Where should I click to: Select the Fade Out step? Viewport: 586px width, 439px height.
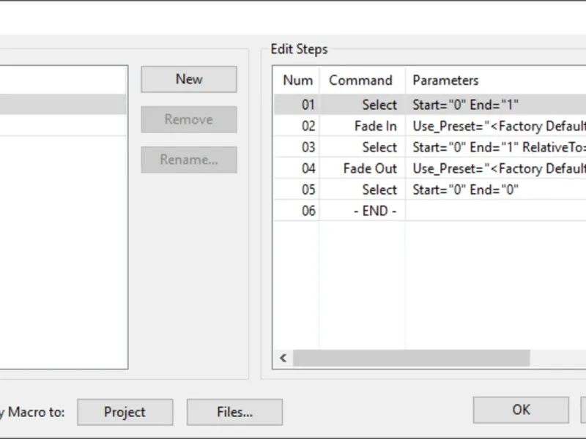370,168
